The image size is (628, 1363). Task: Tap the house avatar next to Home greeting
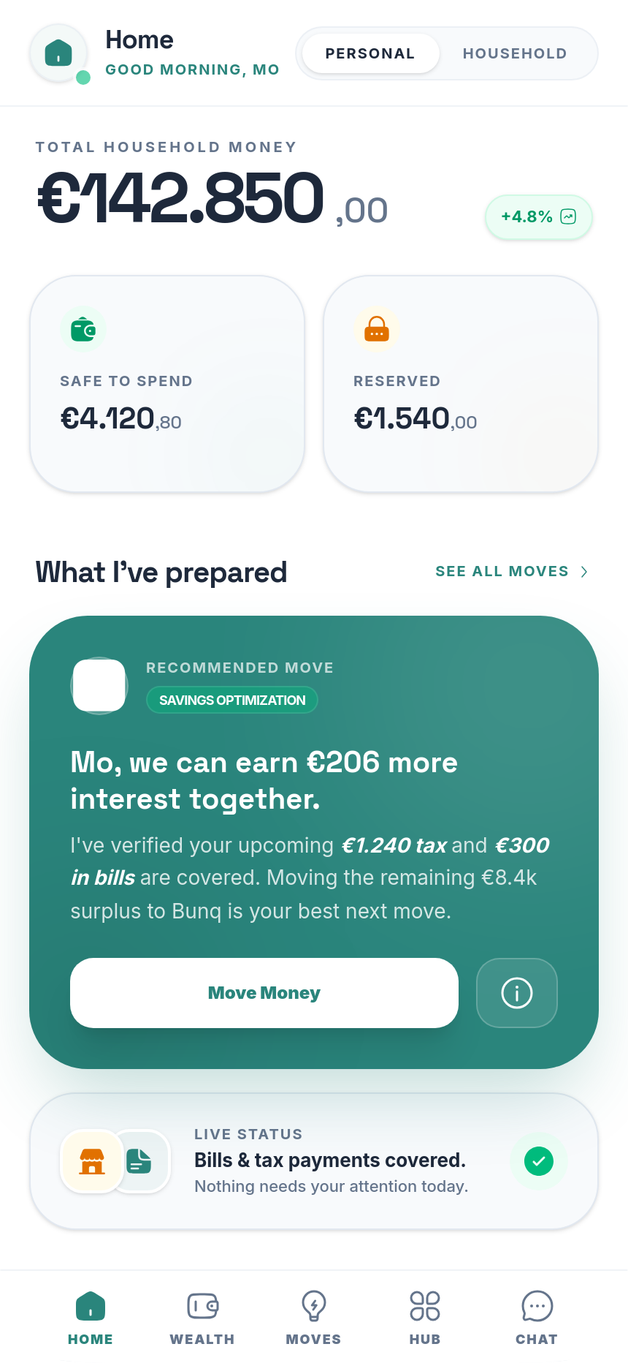coord(58,53)
